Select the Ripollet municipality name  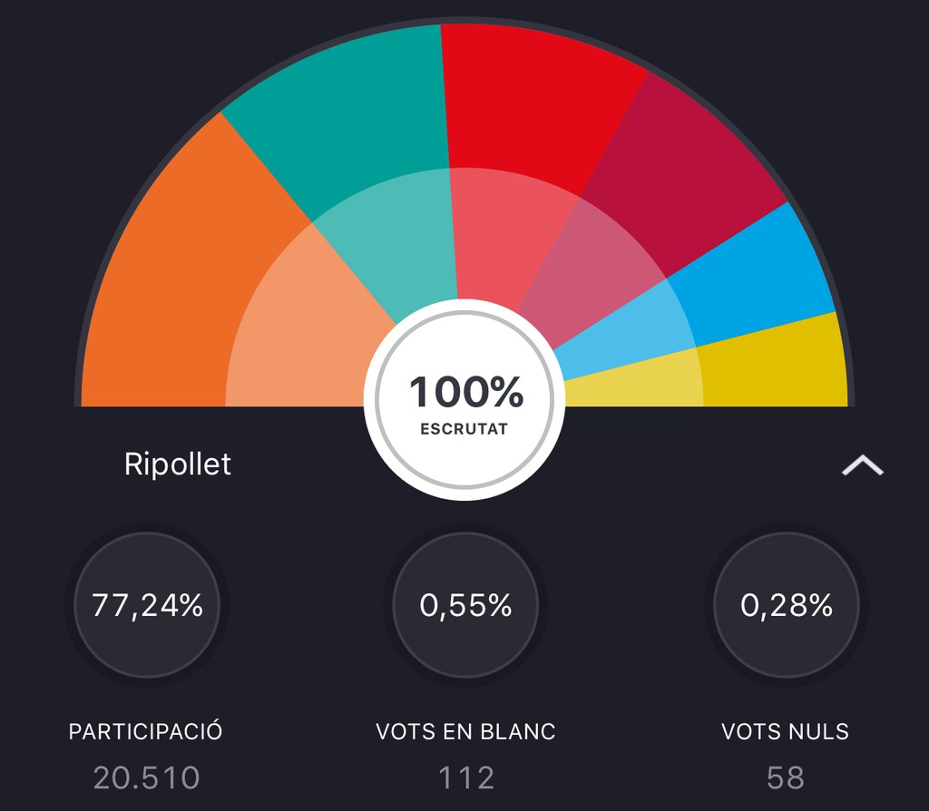178,464
